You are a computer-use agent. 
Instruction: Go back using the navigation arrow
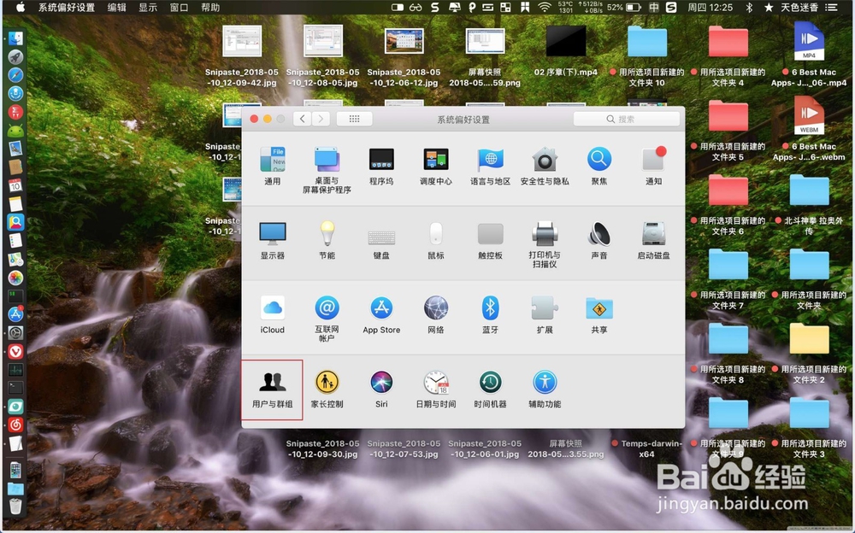coord(302,119)
